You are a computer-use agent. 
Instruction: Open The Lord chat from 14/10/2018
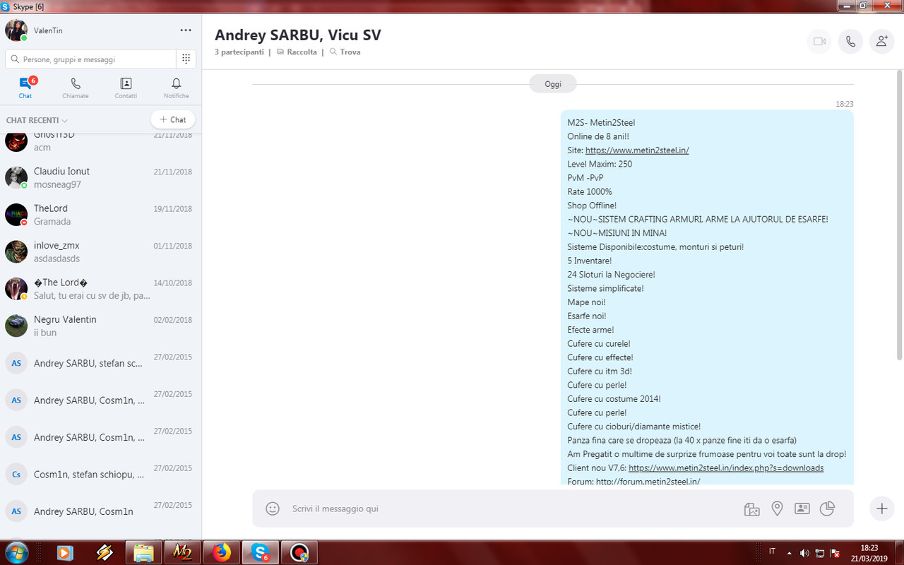pyautogui.click(x=100, y=289)
